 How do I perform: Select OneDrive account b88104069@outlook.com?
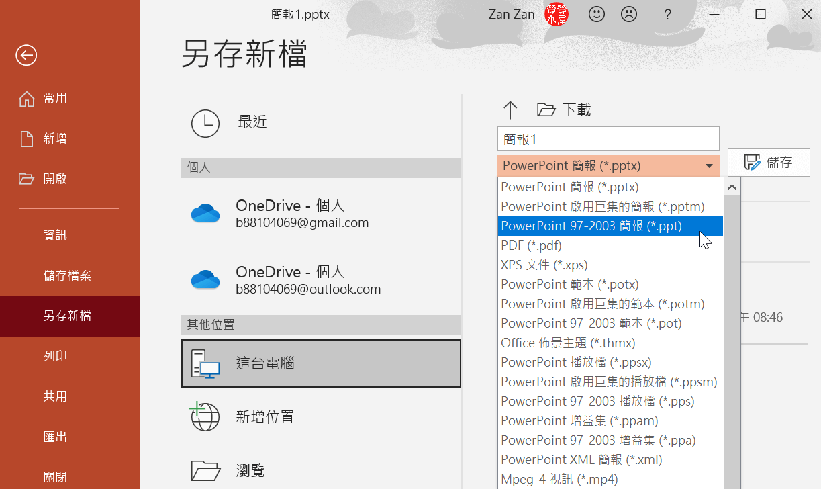pyautogui.click(x=321, y=280)
